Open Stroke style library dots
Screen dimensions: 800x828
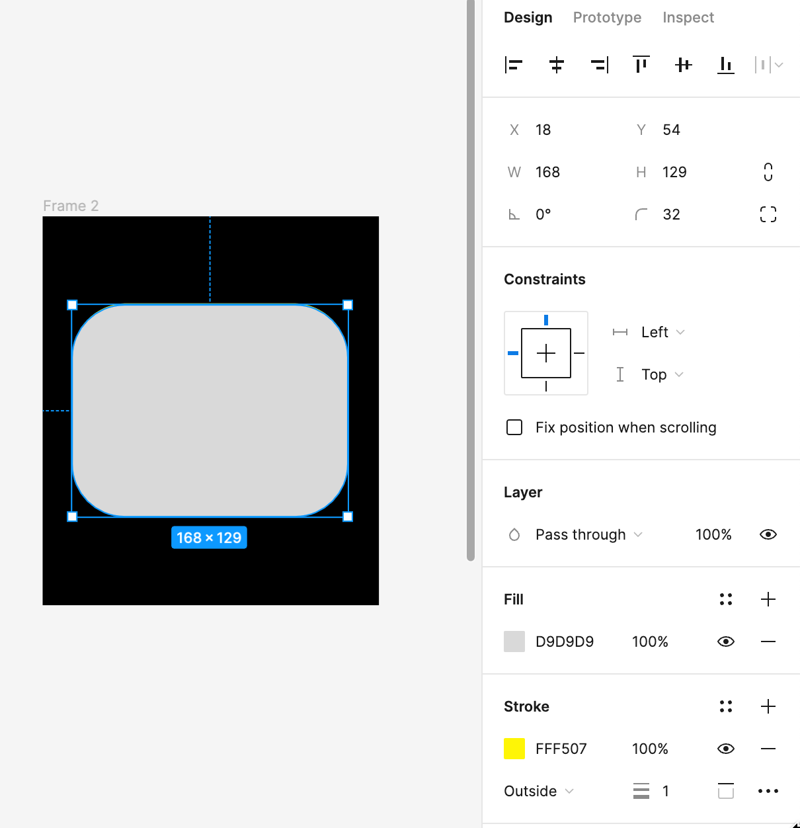[x=726, y=706]
